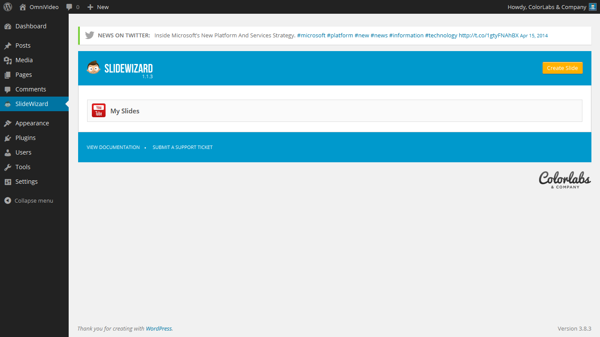Viewport: 600px width, 337px height.
Task: Click the Plugins plug icon
Action: [8, 138]
